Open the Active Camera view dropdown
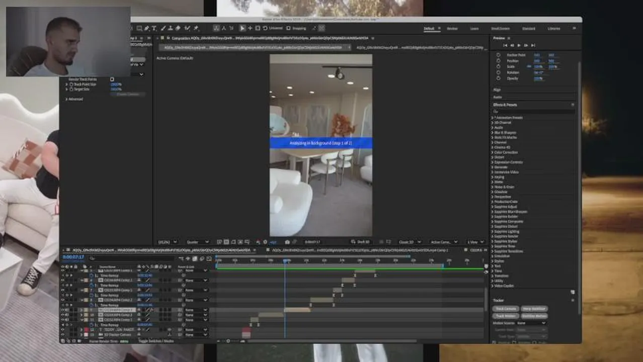 (444, 242)
